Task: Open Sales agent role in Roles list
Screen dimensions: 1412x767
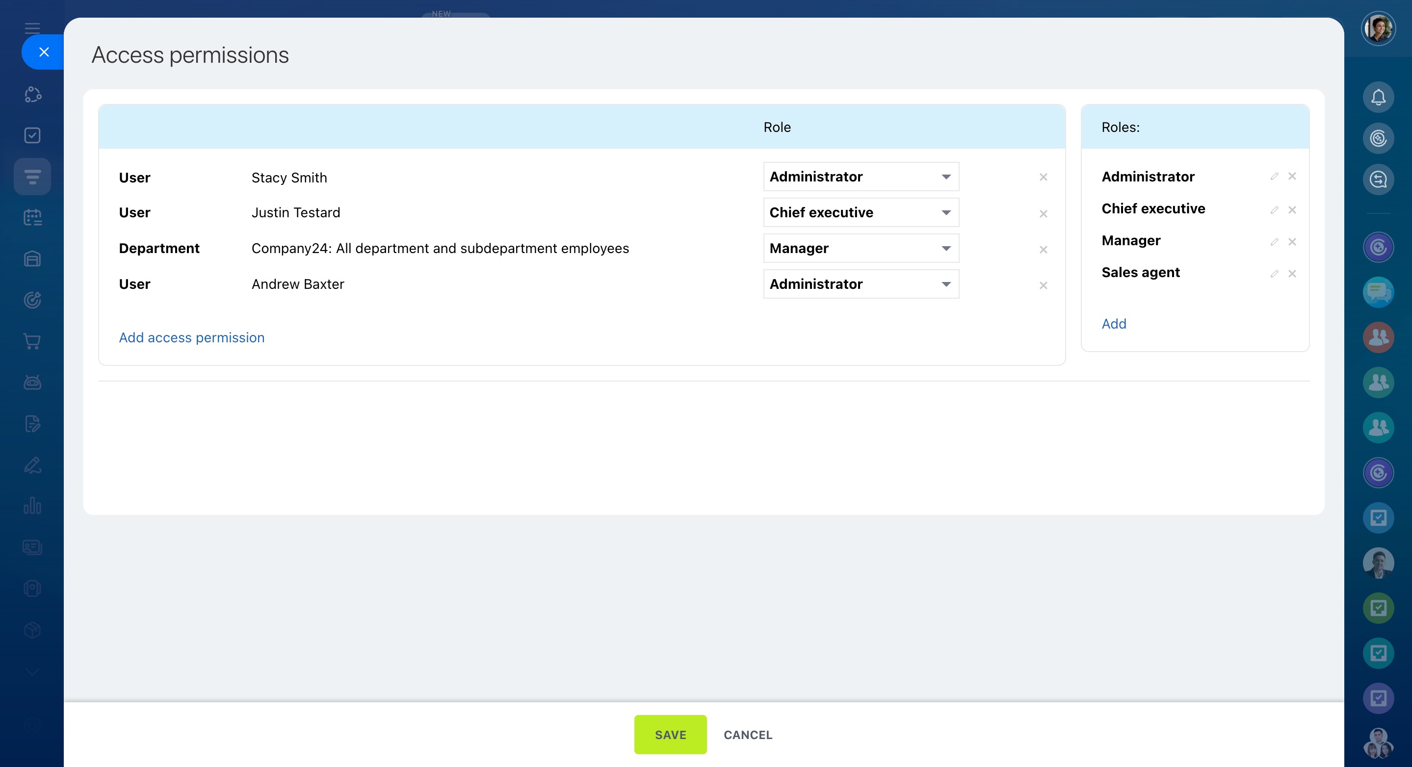Action: pos(1141,272)
